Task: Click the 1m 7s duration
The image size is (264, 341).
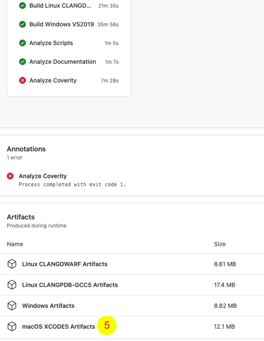Action: 112,62
